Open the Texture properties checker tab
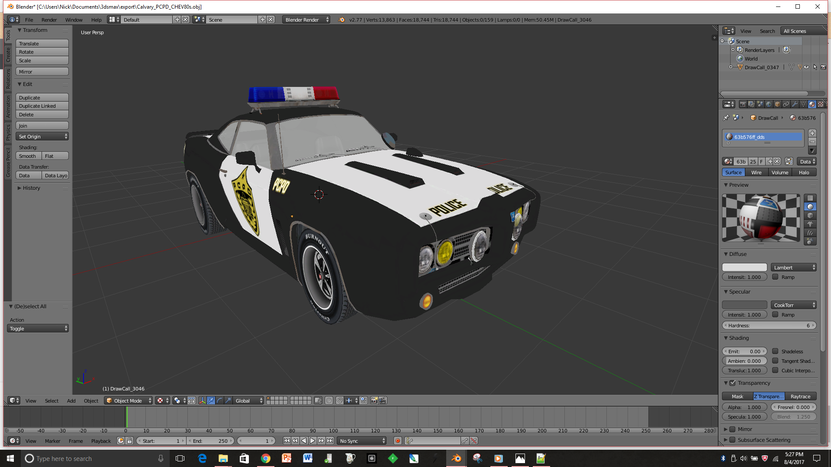Viewport: 831px width, 467px height. click(821, 104)
